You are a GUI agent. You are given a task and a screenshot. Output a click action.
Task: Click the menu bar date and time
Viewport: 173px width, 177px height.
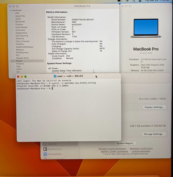coord(157,1)
